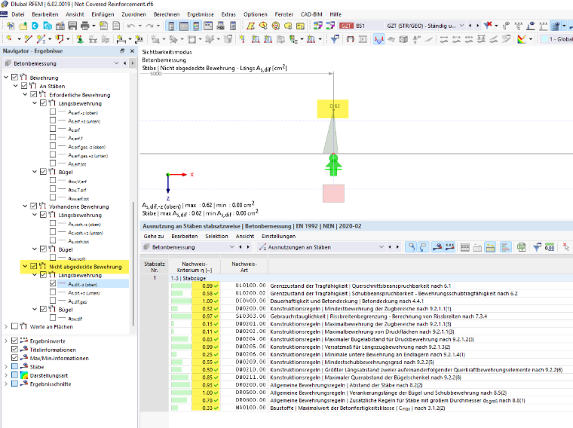Screen dimensions: 573x428
Task: Click the green nodal support in model view
Action: pos(333,165)
